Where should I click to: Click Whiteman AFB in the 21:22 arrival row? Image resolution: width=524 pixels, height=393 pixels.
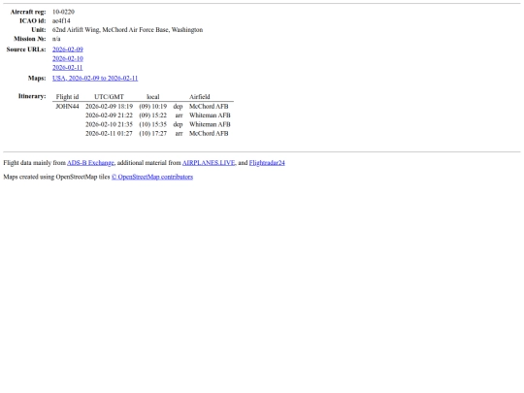[x=210, y=115]
